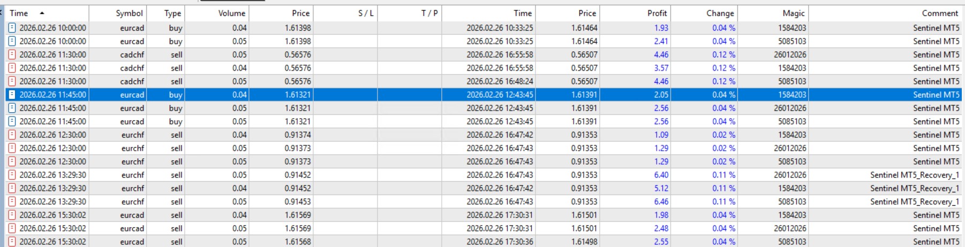965x247 pixels.
Task: Sort trades by the Profit column header
Action: [x=657, y=13]
